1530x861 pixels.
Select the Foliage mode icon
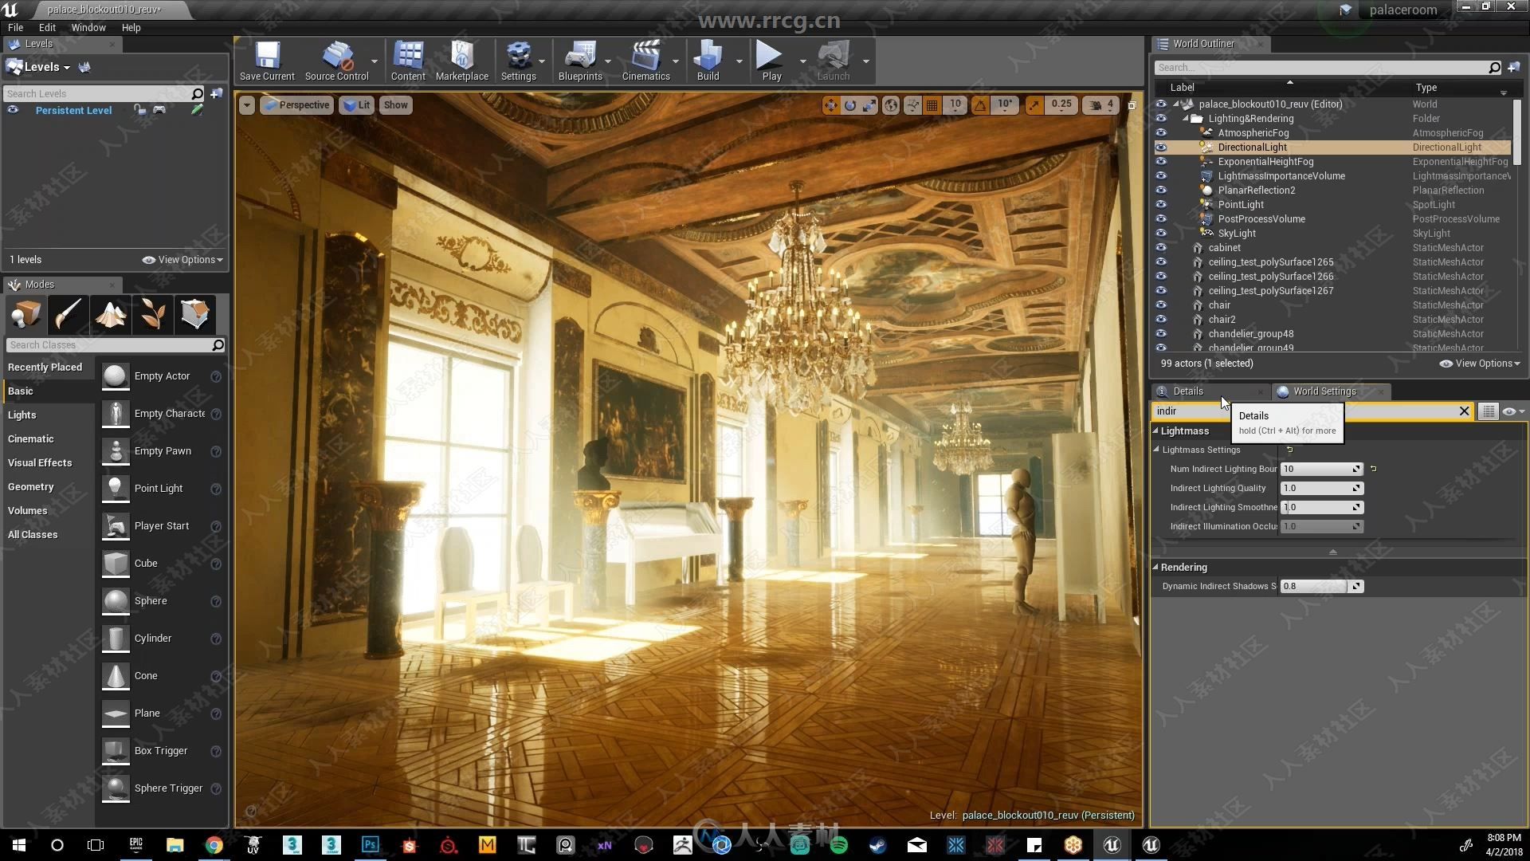coord(152,314)
